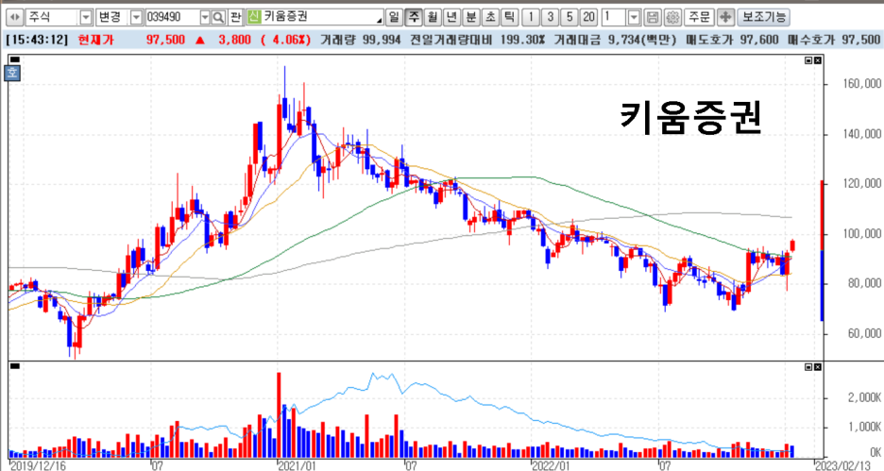Click the 현재가 current price label
Screen dimensions: 884x471
coord(96,40)
